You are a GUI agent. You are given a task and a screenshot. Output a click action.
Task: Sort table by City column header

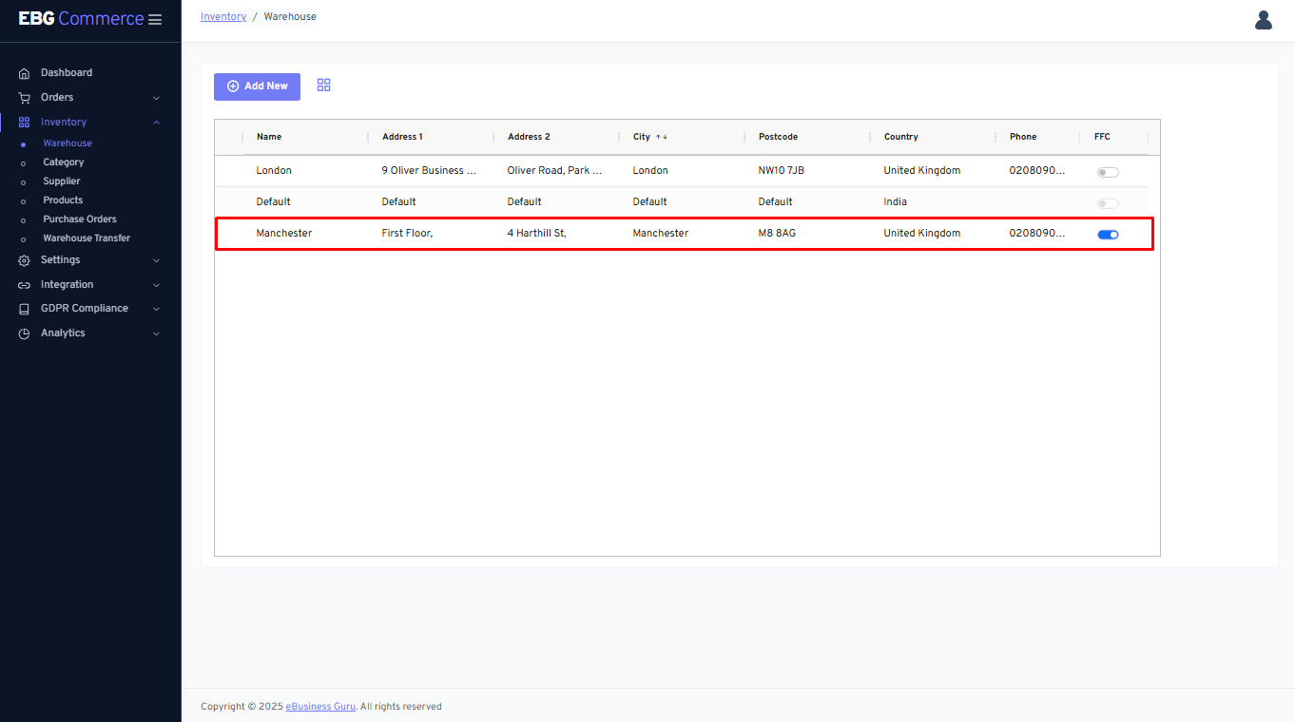coord(643,137)
